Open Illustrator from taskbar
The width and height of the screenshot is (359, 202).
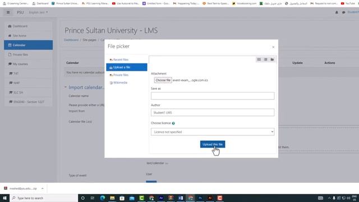pos(210,198)
